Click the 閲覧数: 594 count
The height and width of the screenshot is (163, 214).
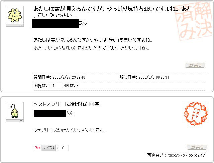click(x=44, y=86)
